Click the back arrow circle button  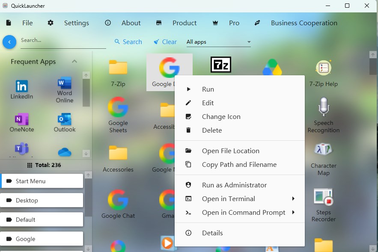click(9, 42)
